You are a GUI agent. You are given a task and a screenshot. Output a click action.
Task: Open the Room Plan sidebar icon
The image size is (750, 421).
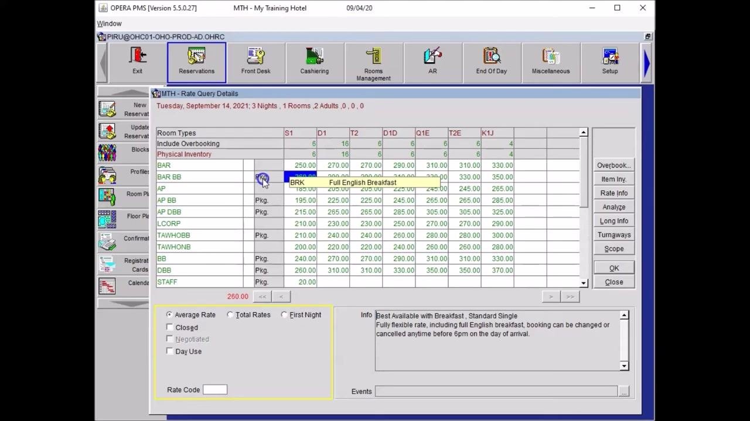tap(107, 198)
